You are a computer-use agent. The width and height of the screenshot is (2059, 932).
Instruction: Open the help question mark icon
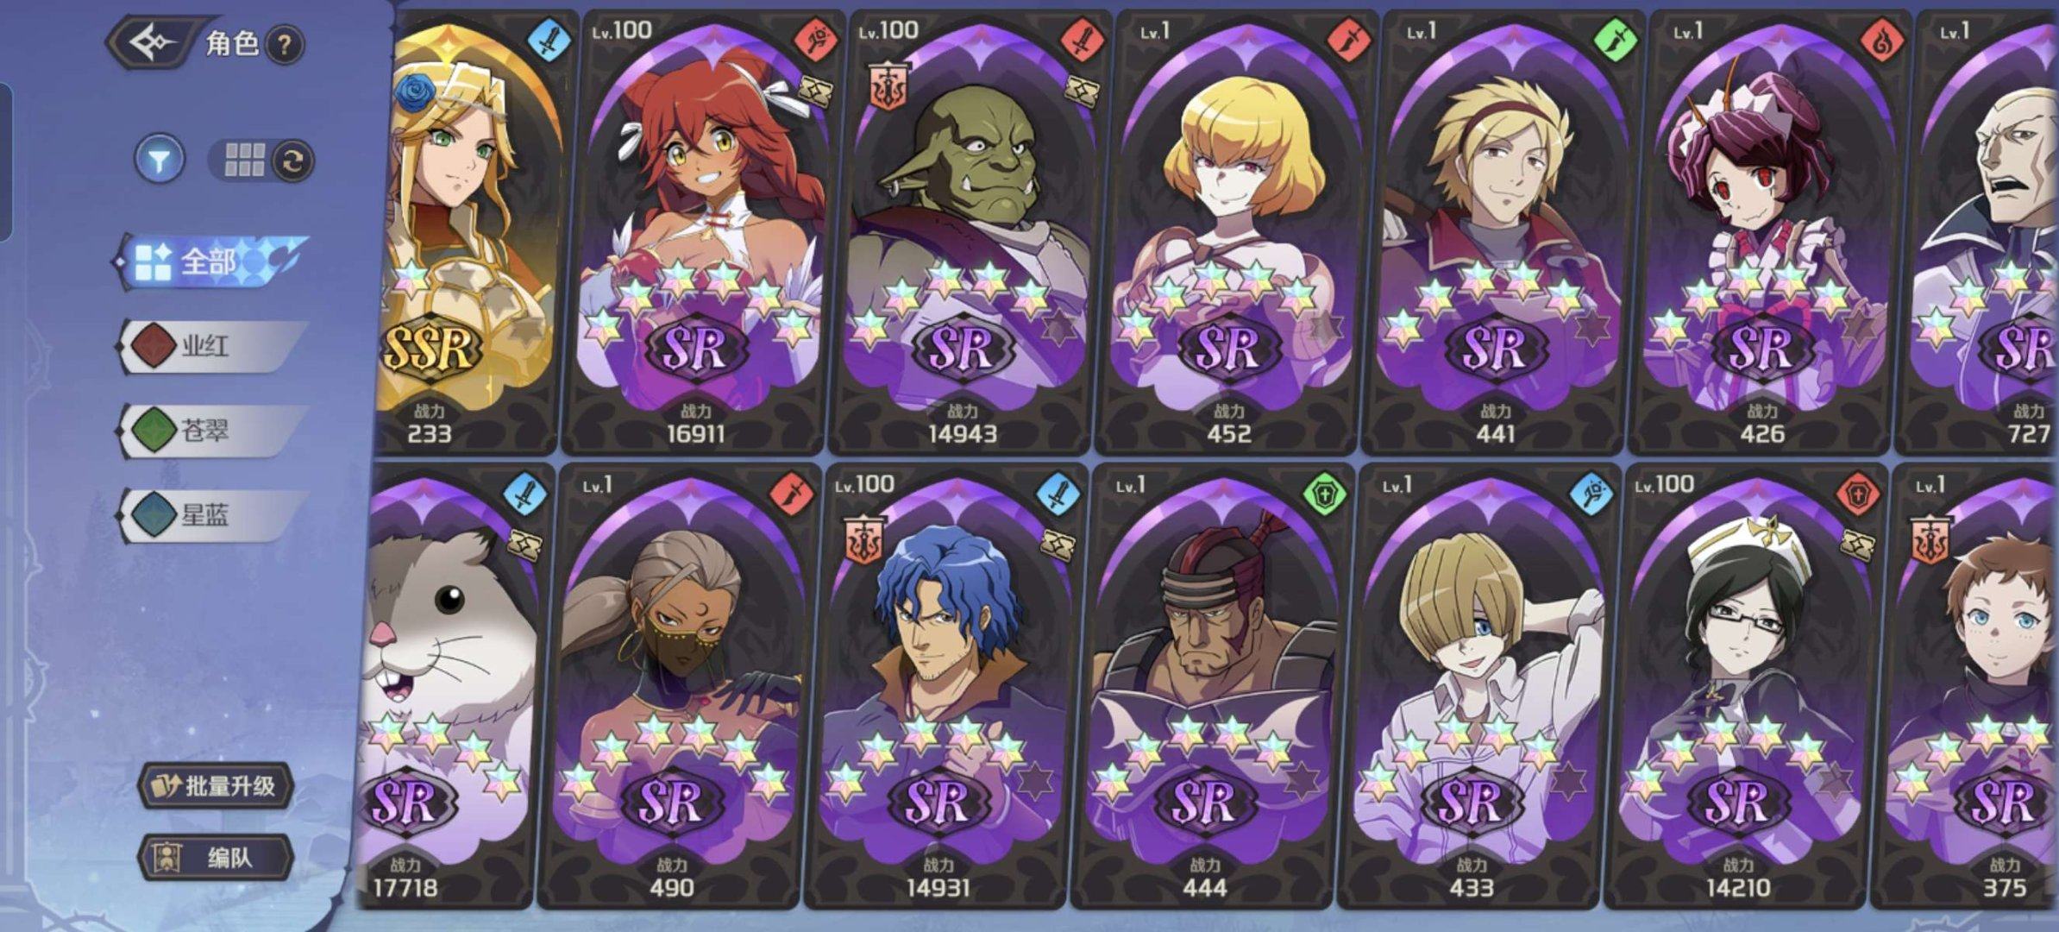point(285,44)
